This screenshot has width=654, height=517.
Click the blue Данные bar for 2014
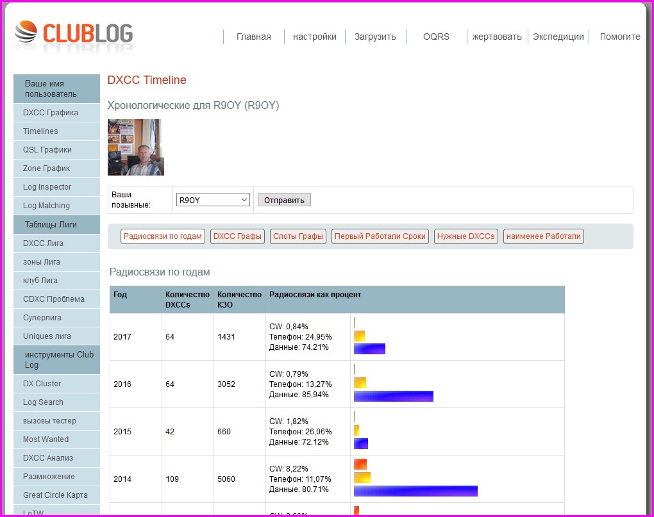tap(415, 491)
